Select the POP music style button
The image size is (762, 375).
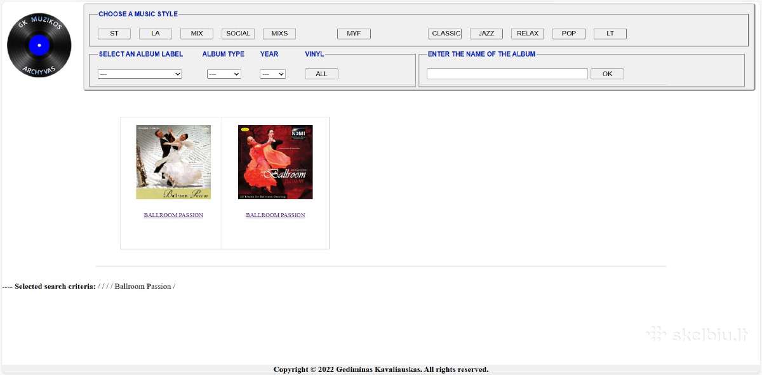(x=569, y=34)
